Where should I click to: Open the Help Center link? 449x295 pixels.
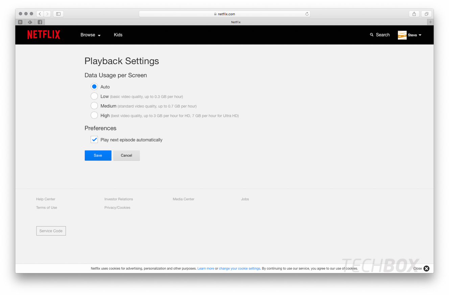46,199
